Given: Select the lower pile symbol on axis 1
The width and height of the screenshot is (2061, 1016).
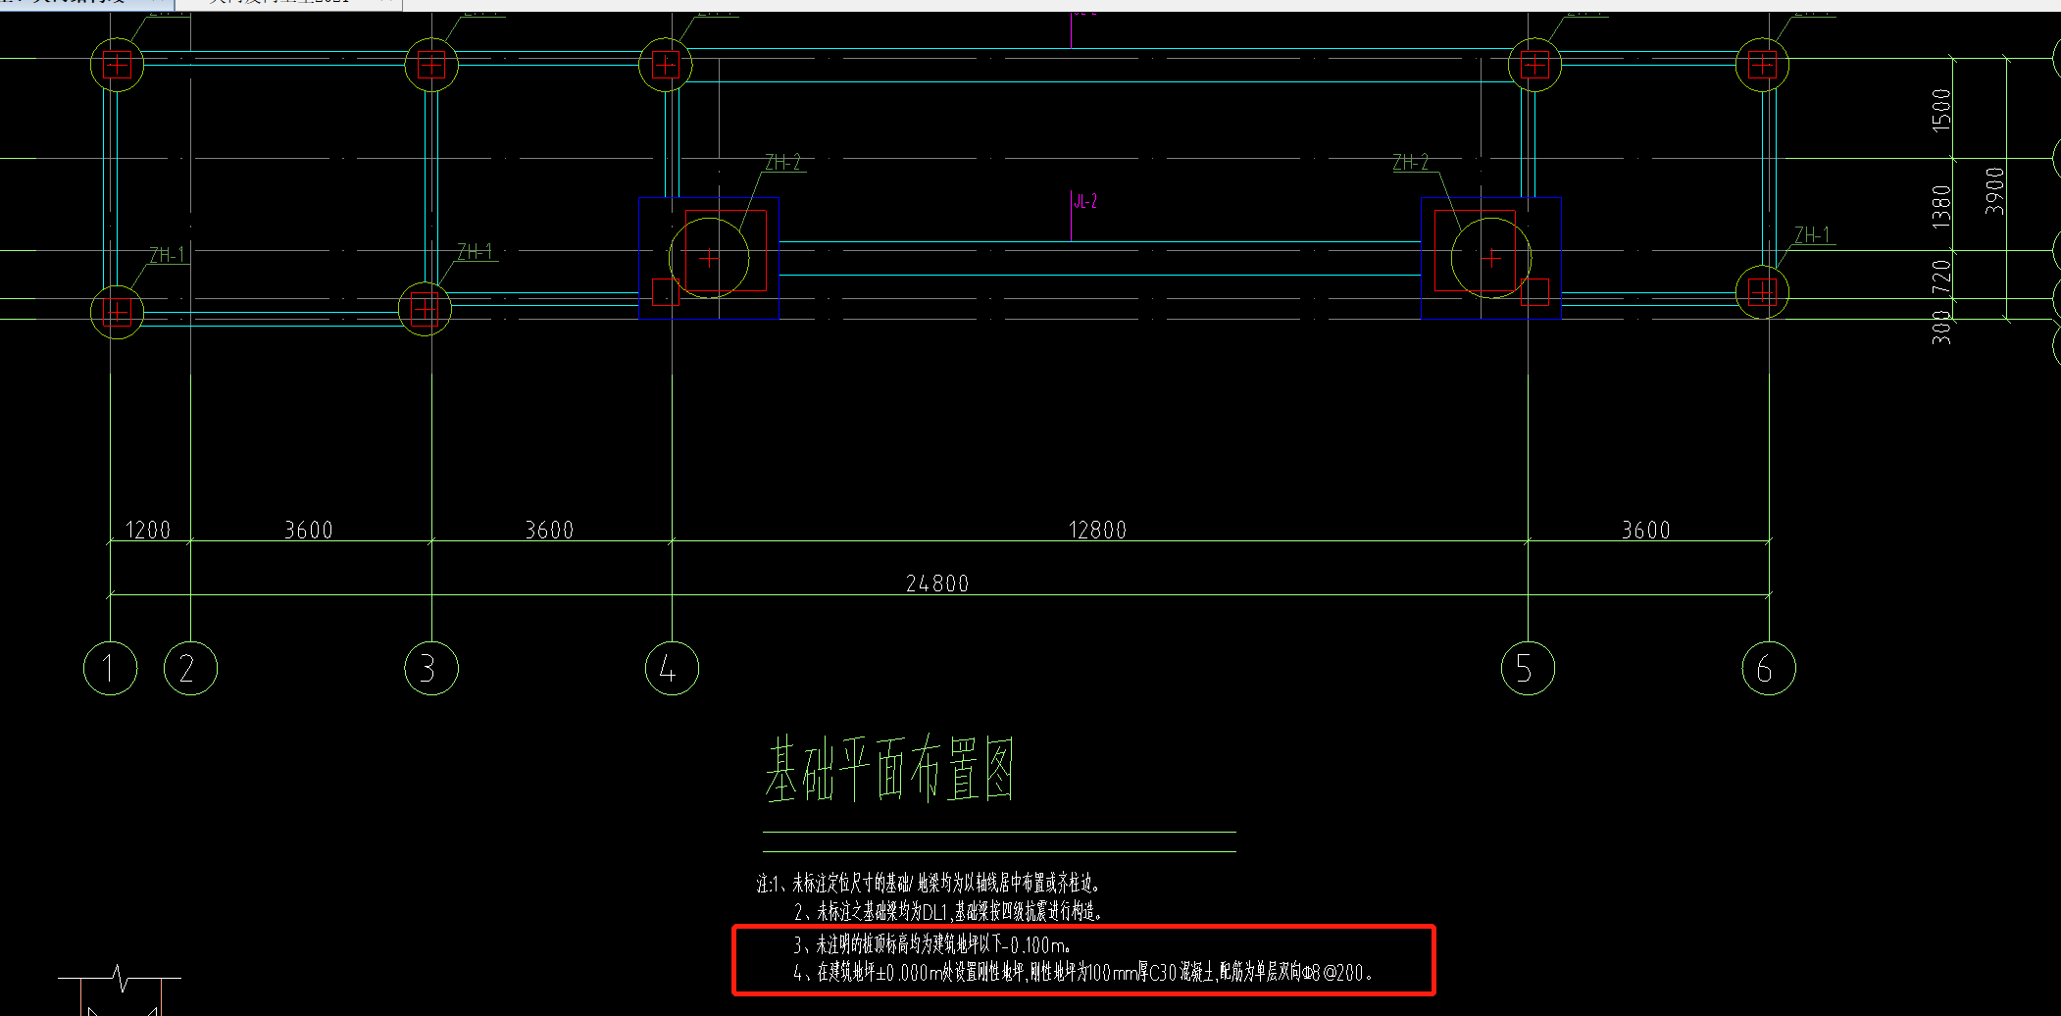Looking at the screenshot, I should (x=117, y=312).
